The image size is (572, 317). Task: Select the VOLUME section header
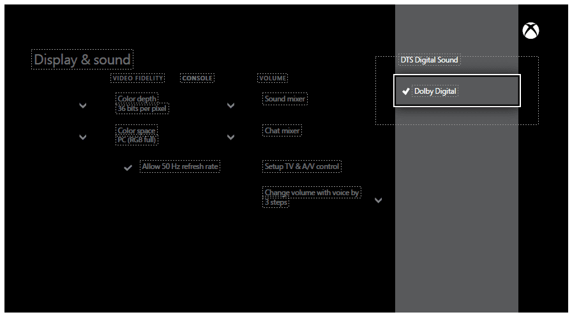click(x=273, y=78)
